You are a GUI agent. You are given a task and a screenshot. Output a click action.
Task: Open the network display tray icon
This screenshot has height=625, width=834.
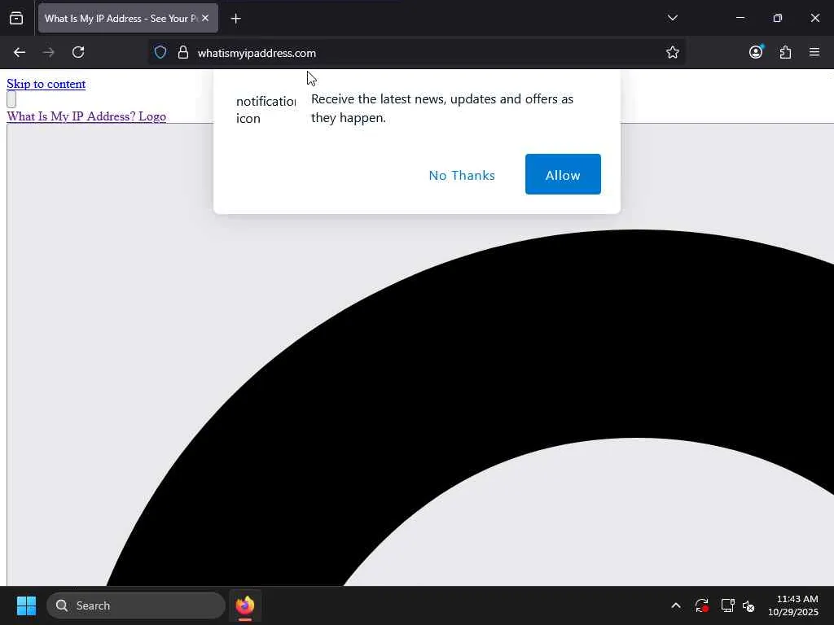[x=727, y=605]
